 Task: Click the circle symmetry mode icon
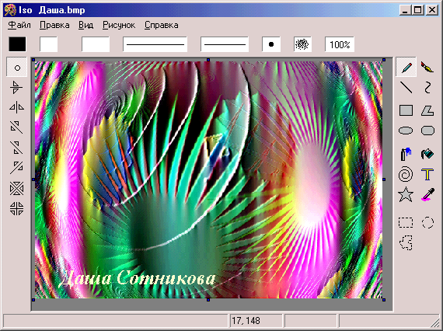(x=17, y=68)
